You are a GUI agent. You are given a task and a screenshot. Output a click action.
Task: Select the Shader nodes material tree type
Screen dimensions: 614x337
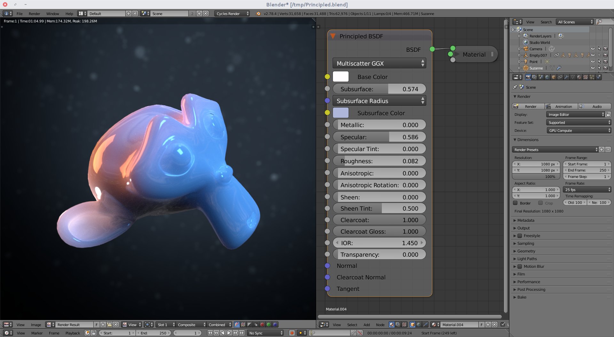click(x=391, y=325)
